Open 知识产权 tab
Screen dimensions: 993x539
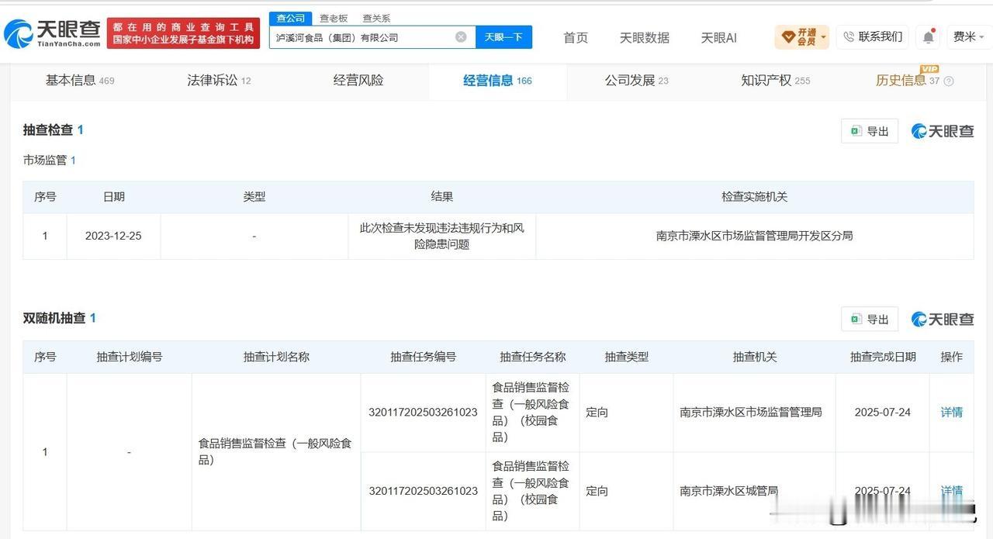click(x=775, y=80)
